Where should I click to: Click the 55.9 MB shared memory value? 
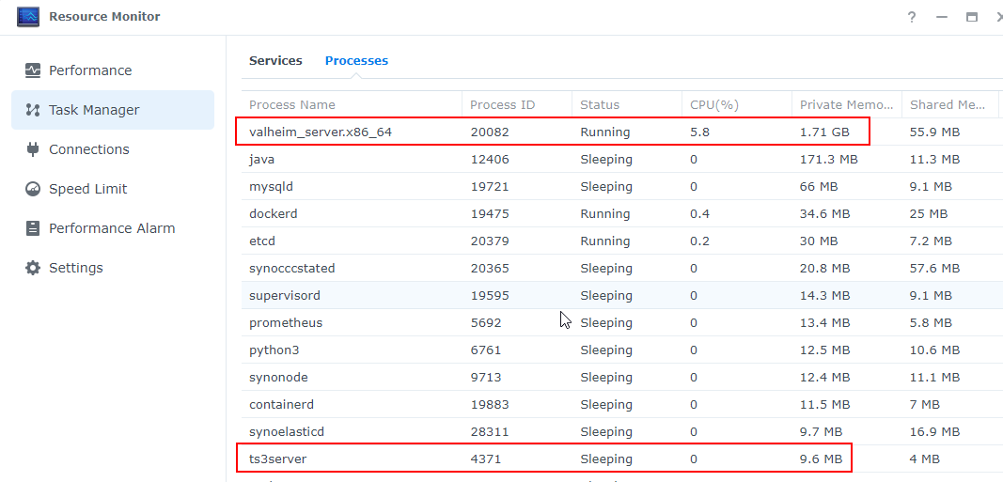click(x=935, y=132)
